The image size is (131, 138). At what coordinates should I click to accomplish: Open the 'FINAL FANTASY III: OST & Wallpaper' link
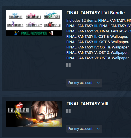pyautogui.click(x=98, y=42)
